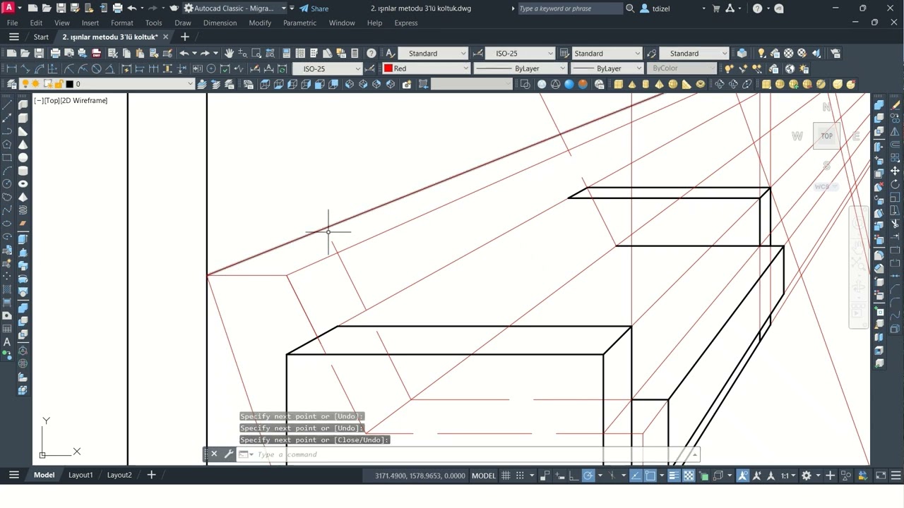The image size is (904, 508).
Task: Select the Diameter dimension tool
Action: click(x=97, y=68)
